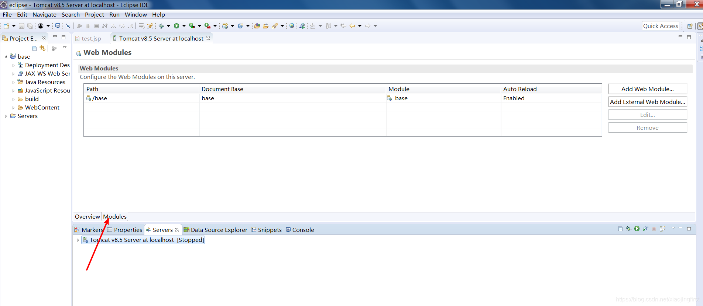703x306 pixels.
Task: Click the Run External Tools icon
Action: coord(208,26)
